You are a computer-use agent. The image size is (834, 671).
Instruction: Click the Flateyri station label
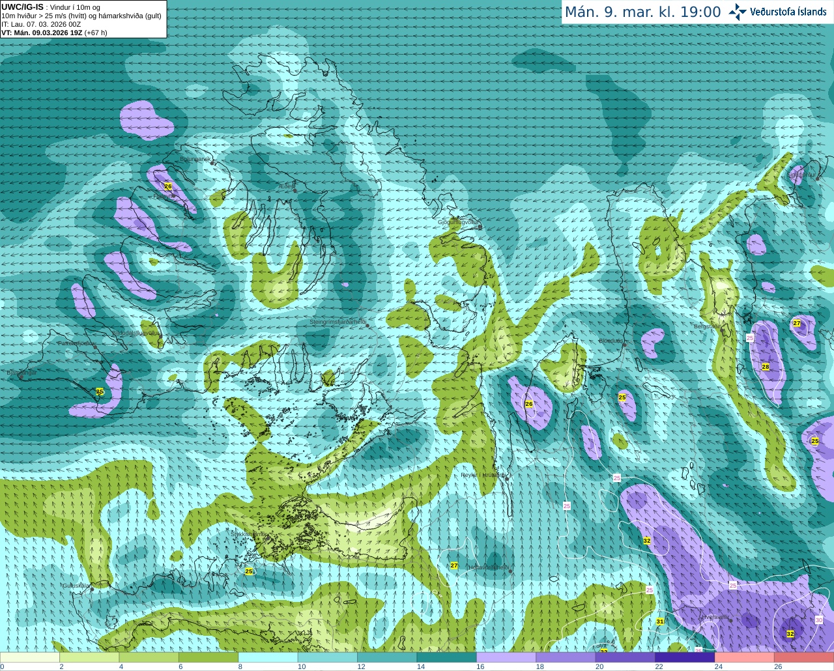pyautogui.click(x=163, y=195)
